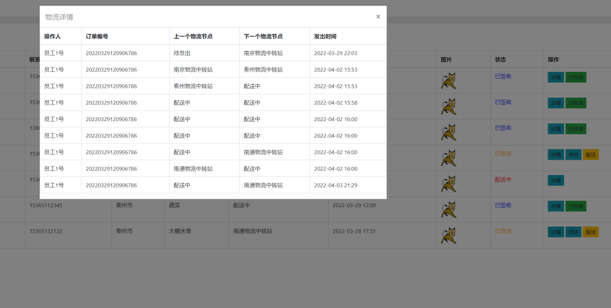Click 泰州市 in the 蔬菜 row
Viewport: 611px width, 308px height.
[x=124, y=205]
